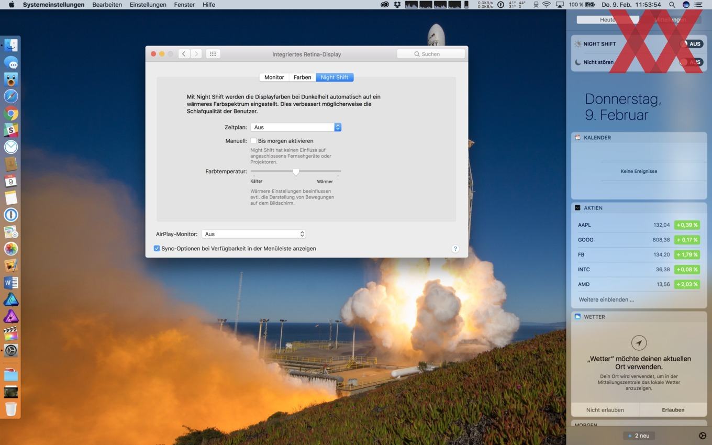Click the date and time in menu bar

631,5
